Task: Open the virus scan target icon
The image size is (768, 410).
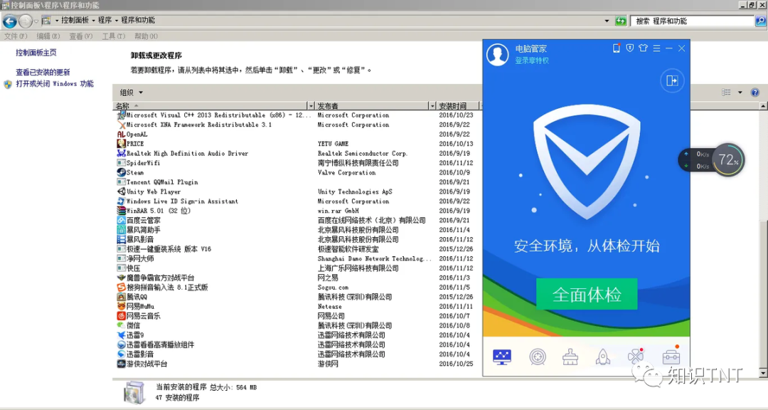Action: coord(538,357)
